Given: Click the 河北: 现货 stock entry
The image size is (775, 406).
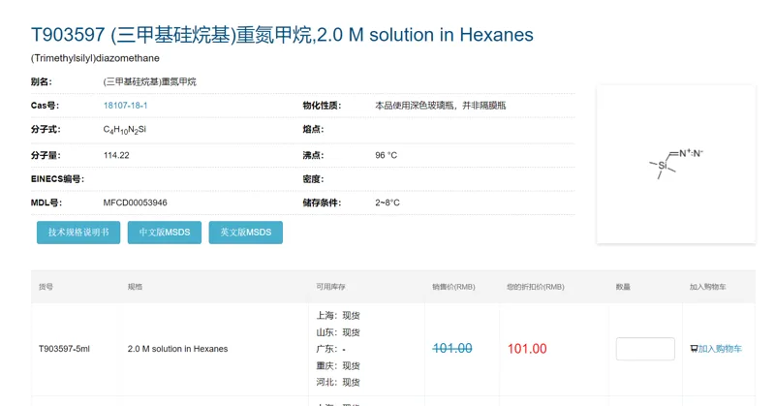Looking at the screenshot, I should point(338,383).
